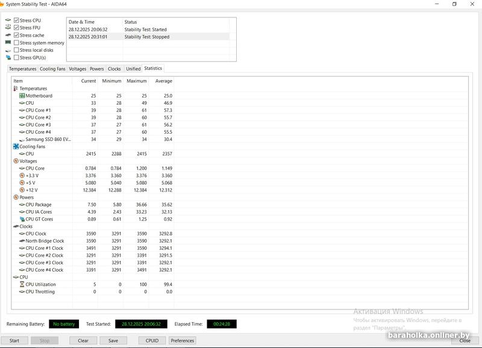Open the CPUID panel button
Screen dimensions: 482x348
click(152, 341)
